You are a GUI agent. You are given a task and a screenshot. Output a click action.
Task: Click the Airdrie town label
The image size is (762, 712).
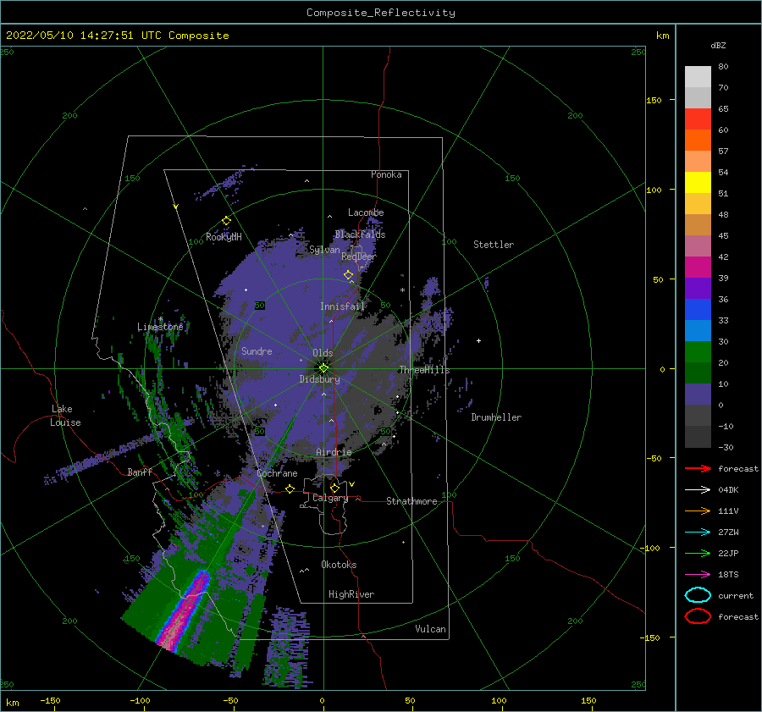(x=334, y=452)
